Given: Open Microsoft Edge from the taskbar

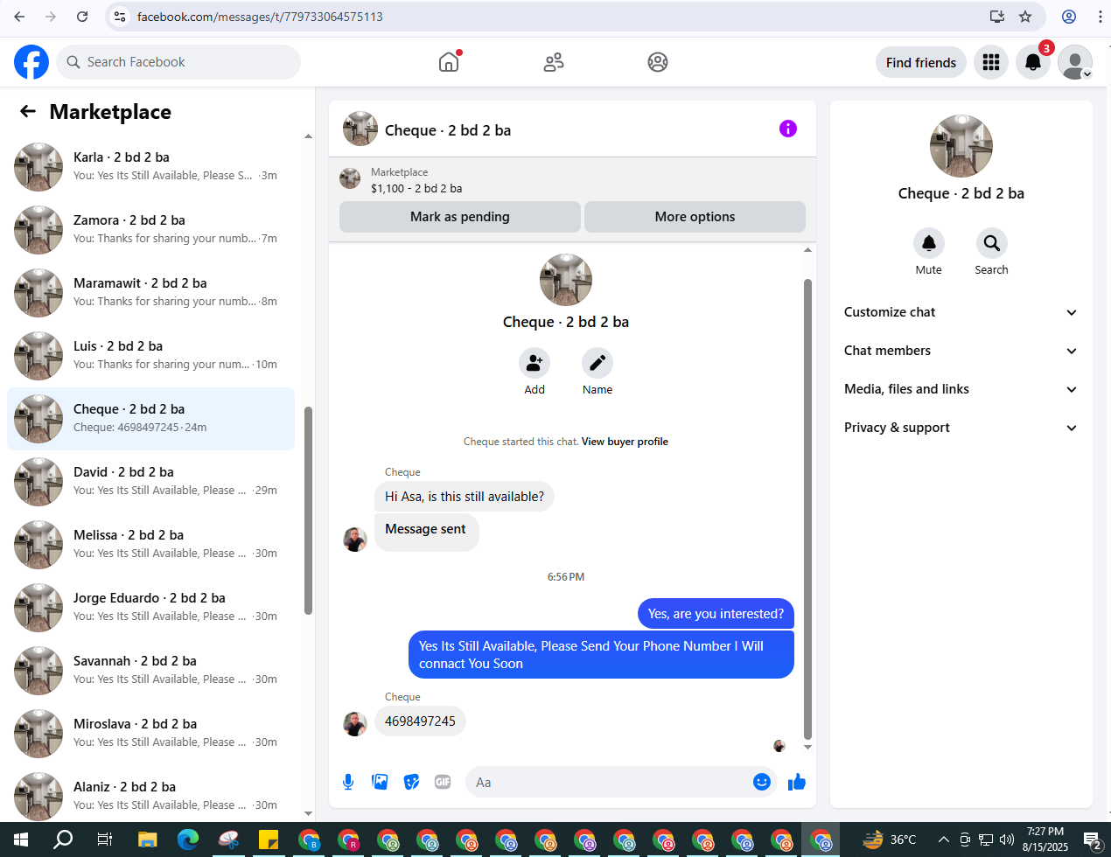Looking at the screenshot, I should click(188, 840).
